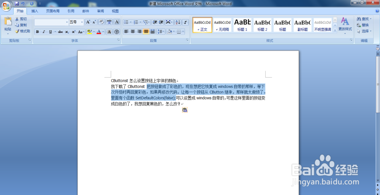Open the Mailings (邮件) tab

85,11
